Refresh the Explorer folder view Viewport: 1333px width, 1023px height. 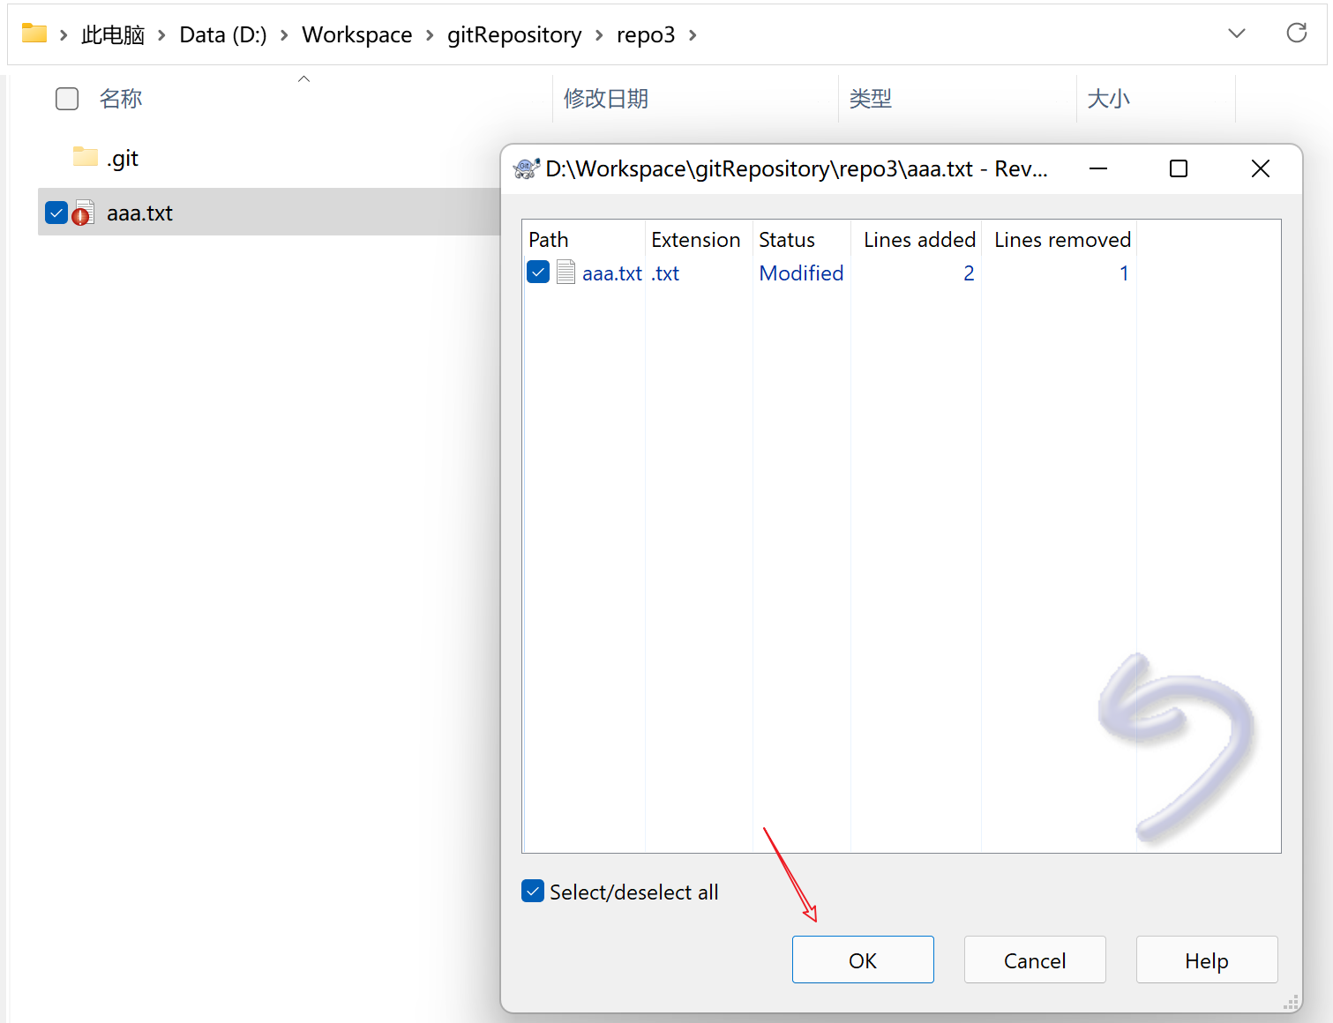coord(1296,34)
